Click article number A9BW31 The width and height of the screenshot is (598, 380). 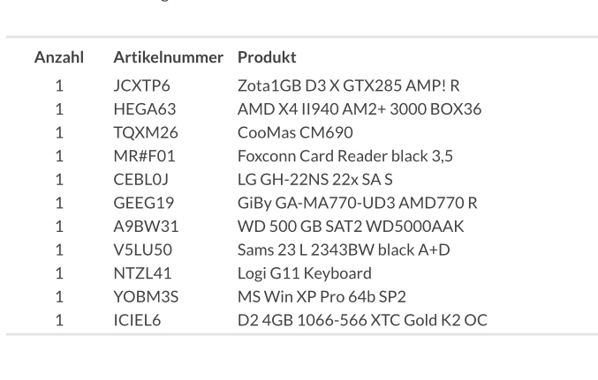tap(146, 227)
